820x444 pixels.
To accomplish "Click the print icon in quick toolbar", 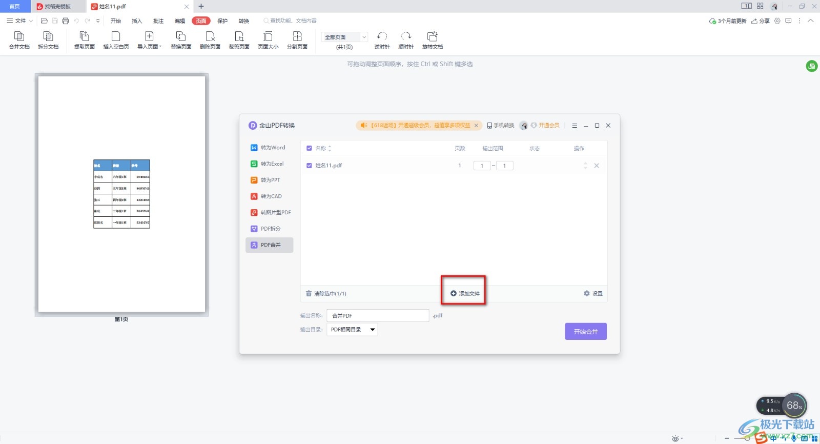I will tap(66, 21).
